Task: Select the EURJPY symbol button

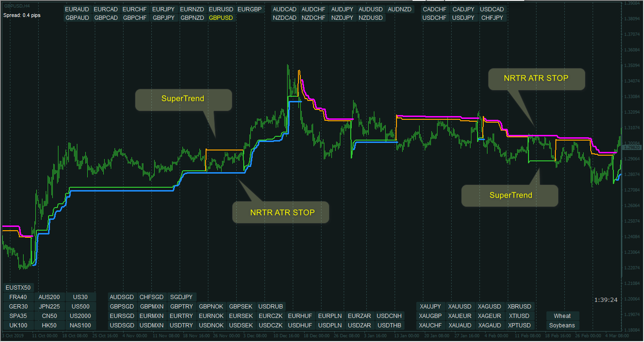Action: (164, 9)
